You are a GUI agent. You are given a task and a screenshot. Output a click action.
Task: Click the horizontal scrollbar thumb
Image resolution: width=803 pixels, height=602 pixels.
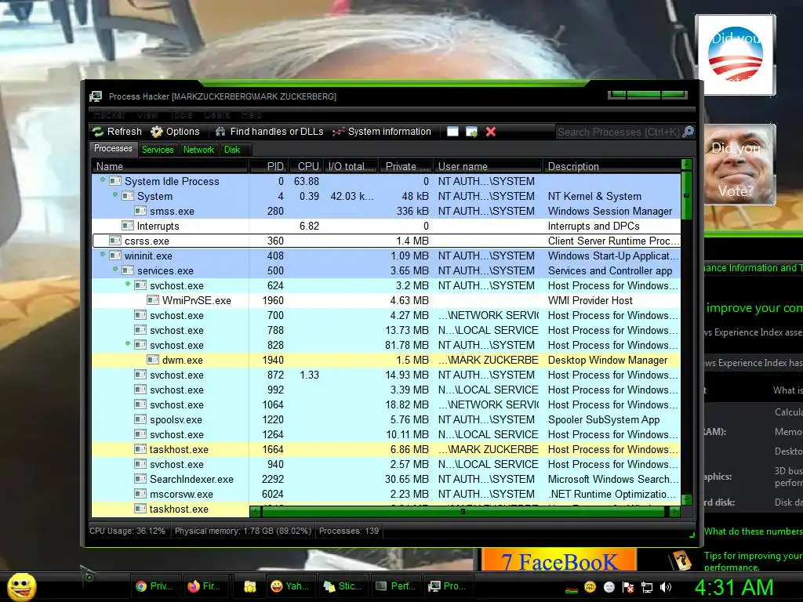[463, 511]
